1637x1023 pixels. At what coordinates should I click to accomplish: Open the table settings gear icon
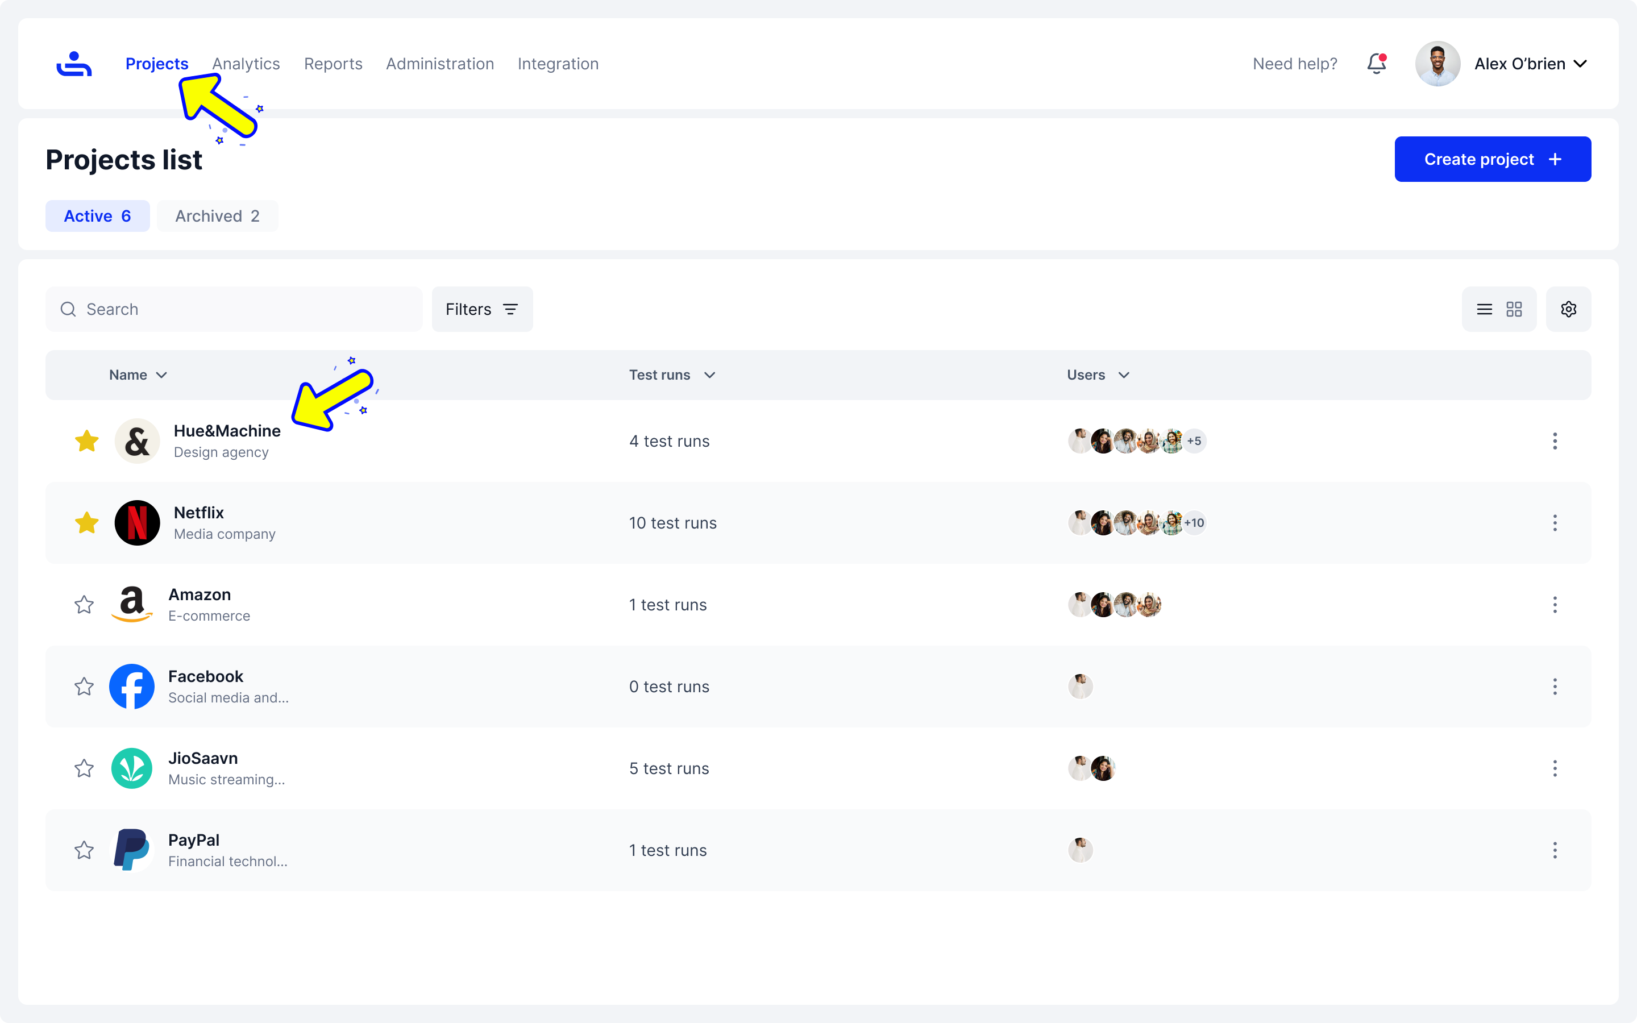click(1568, 309)
